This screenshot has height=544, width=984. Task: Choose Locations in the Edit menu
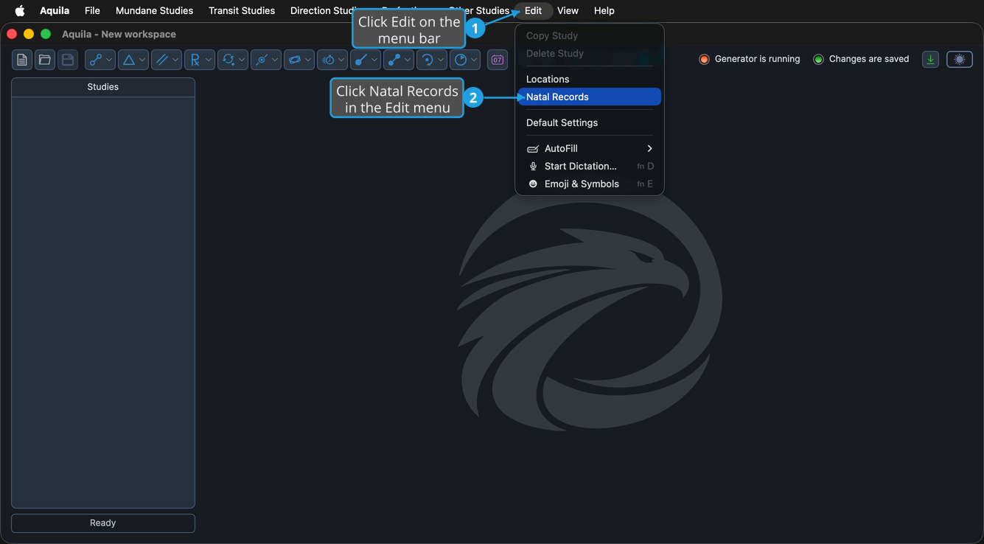[590, 79]
